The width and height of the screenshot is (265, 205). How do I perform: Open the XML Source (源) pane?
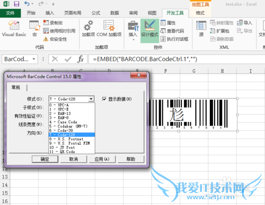coord(201,29)
